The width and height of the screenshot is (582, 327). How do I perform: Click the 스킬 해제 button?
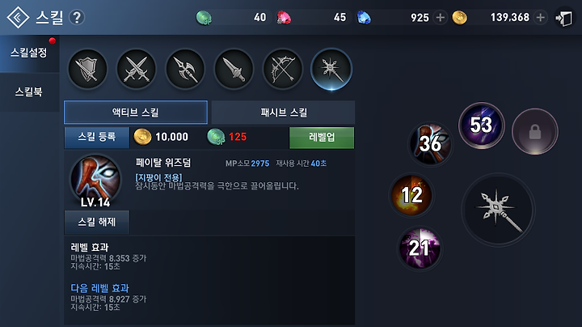click(x=97, y=223)
